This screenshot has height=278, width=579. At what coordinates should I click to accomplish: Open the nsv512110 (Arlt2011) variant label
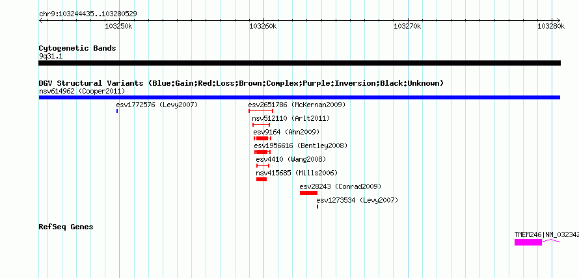(291, 118)
